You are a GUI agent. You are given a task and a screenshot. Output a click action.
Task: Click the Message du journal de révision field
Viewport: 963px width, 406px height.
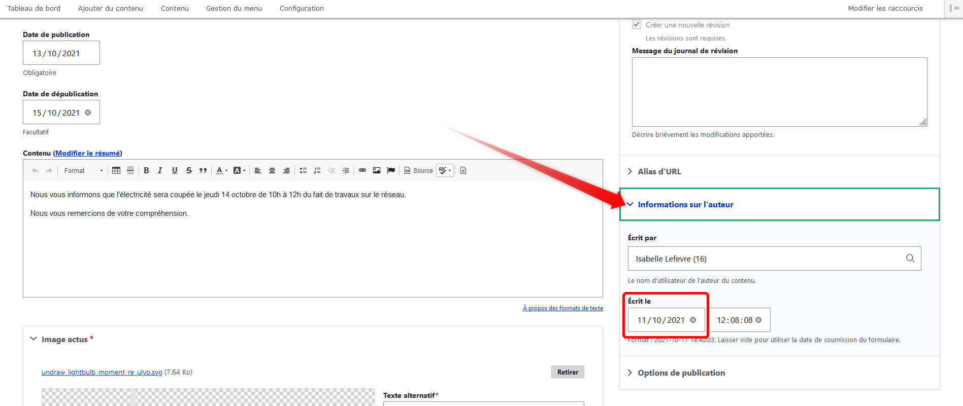(x=779, y=92)
